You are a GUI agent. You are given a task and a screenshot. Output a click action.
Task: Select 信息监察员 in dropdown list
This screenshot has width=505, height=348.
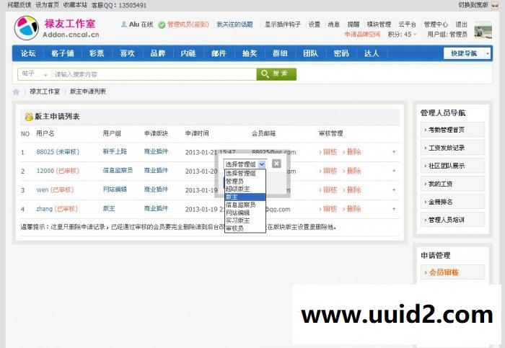click(245, 205)
